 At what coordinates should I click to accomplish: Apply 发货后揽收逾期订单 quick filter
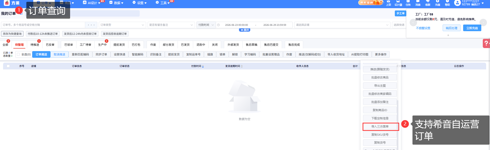pyautogui.click(x=115, y=34)
